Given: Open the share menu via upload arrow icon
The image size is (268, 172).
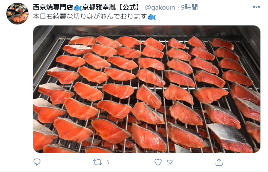Looking at the screenshot, I should (219, 162).
